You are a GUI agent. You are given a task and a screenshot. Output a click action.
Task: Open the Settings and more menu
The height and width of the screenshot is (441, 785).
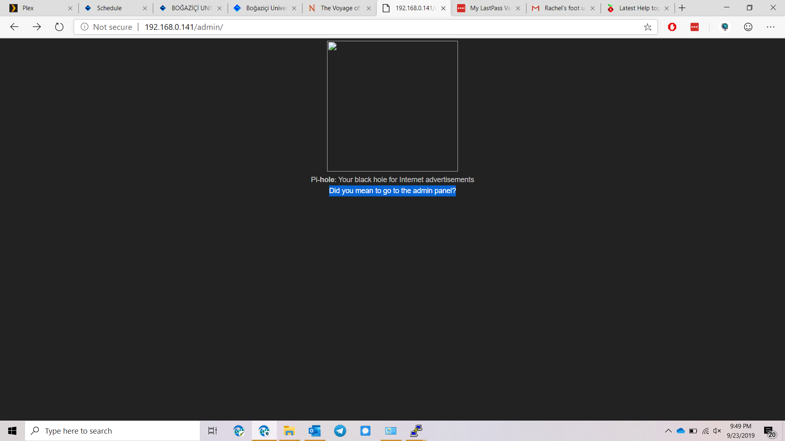[772, 27]
